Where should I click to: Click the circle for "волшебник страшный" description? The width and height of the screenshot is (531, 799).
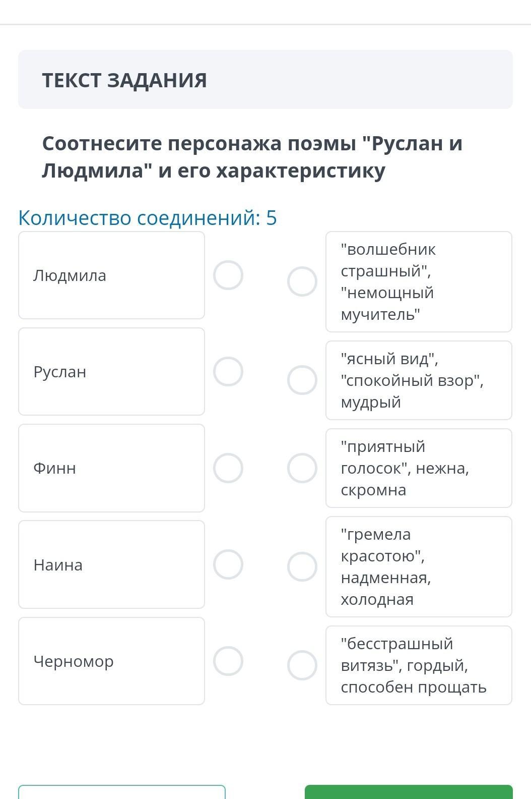pos(302,281)
